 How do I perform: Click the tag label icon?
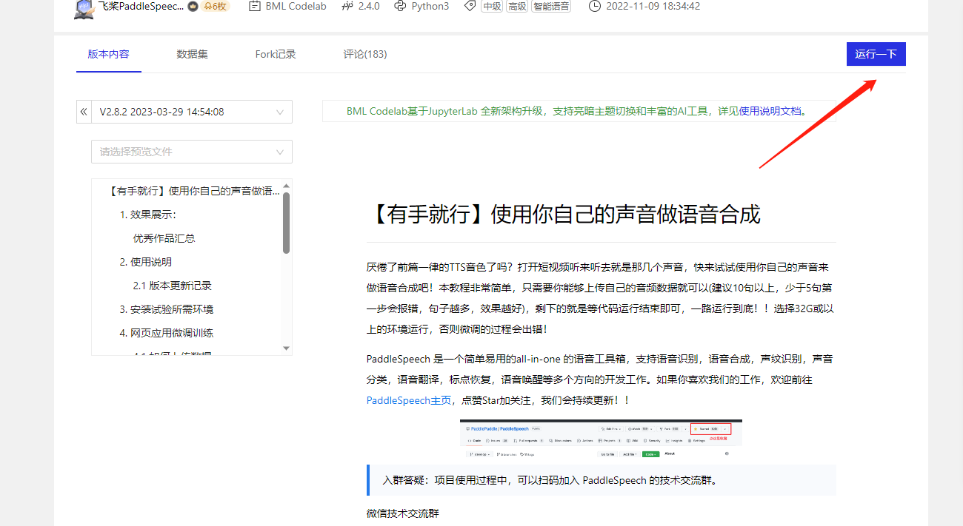[470, 6]
